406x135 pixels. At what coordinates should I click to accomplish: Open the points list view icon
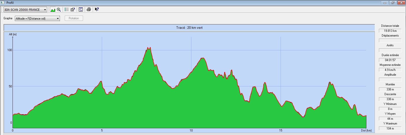tap(67, 10)
